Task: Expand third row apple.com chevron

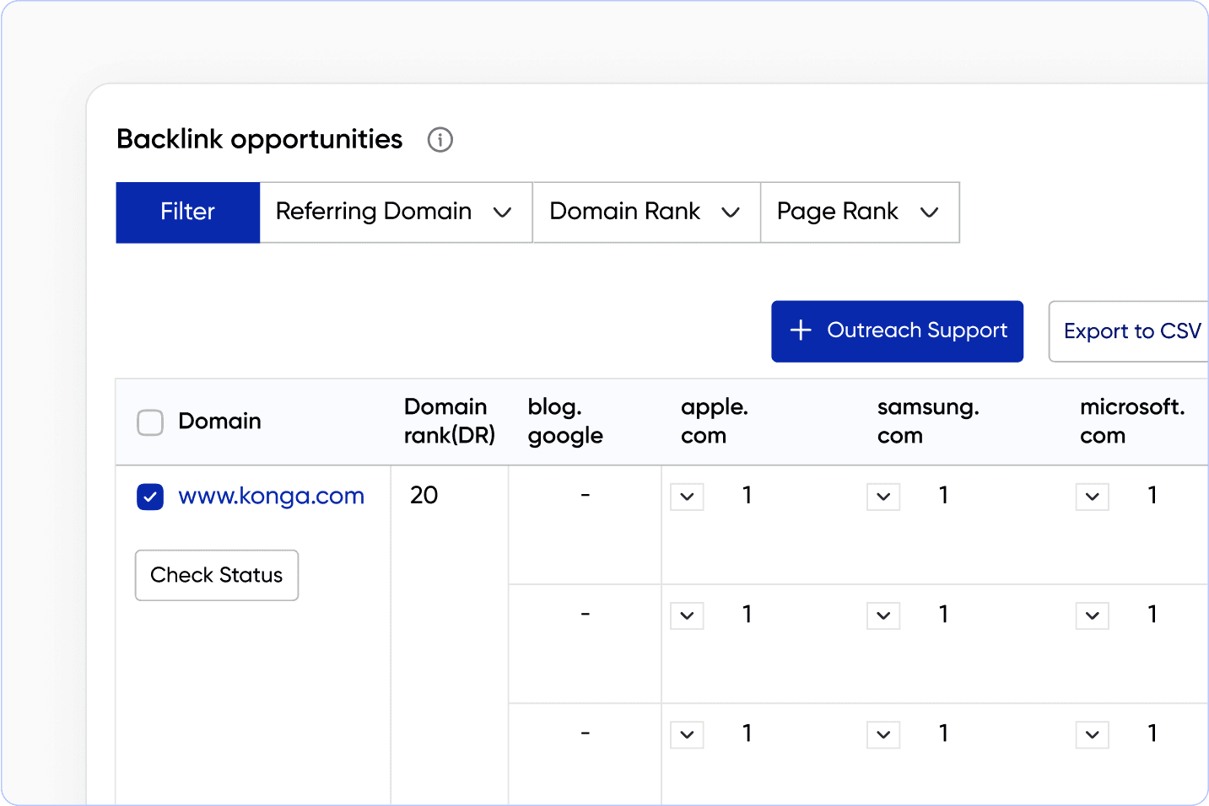Action: pyautogui.click(x=687, y=734)
